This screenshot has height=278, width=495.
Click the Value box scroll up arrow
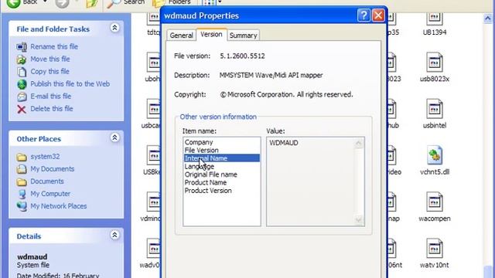pyautogui.click(x=359, y=144)
